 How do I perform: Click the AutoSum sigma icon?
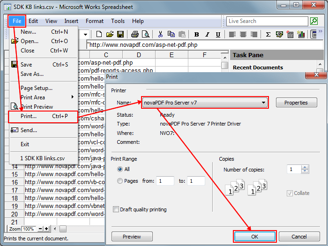tap(268, 34)
